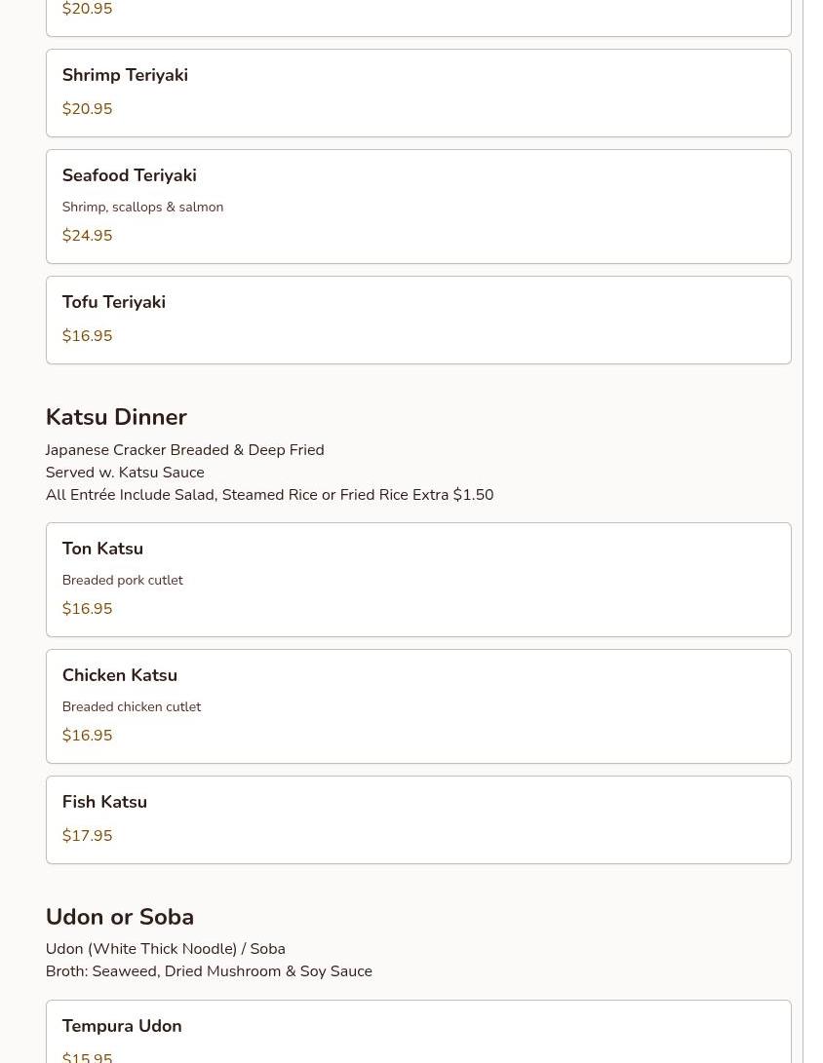Click the Ton Katsu $16.95 price
The height and width of the screenshot is (1063, 823).
[87, 609]
